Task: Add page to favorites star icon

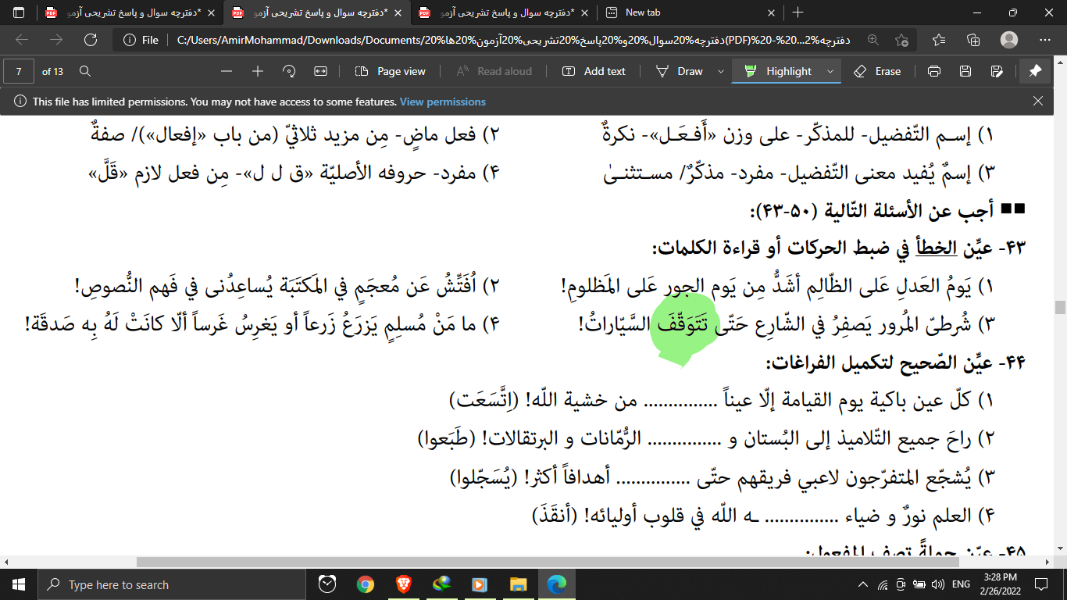Action: [902, 40]
